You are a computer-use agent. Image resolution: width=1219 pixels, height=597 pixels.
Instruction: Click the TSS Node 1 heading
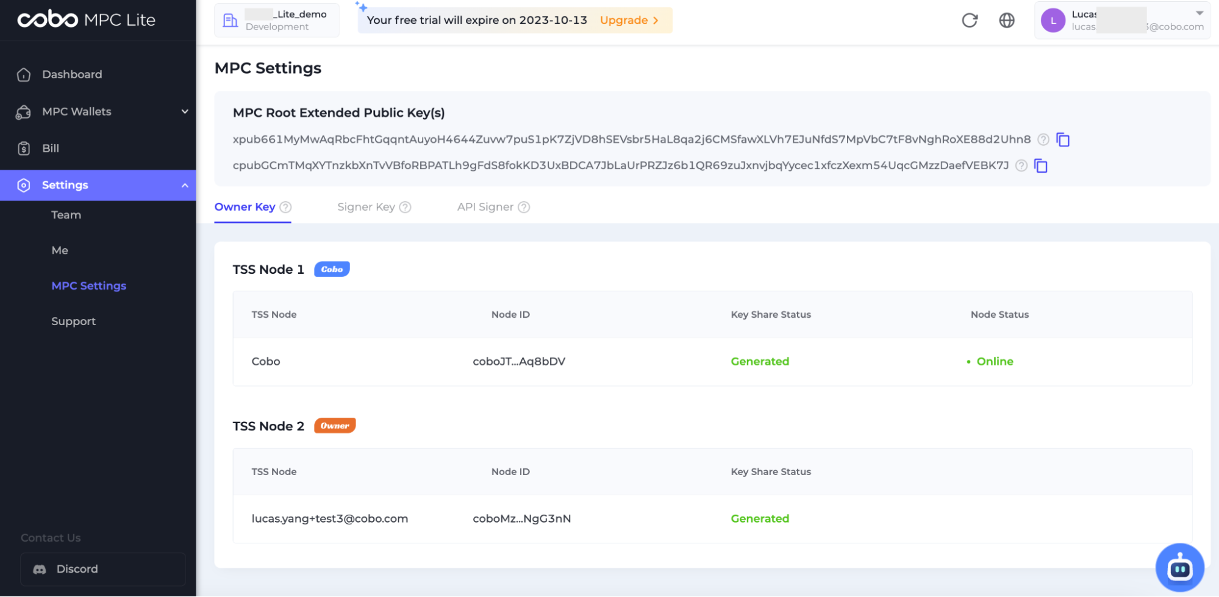pos(268,270)
